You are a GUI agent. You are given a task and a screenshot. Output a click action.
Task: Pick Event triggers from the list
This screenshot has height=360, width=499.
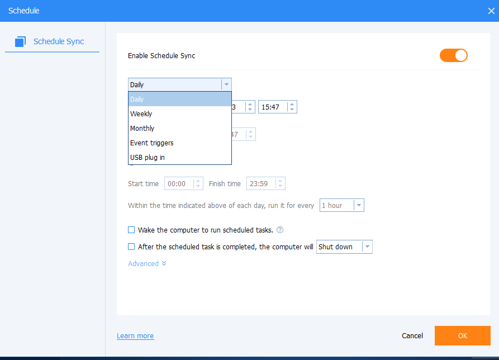[180, 143]
